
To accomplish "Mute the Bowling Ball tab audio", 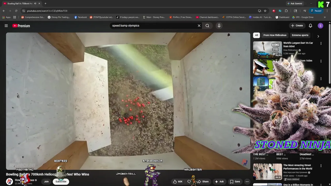I will click(35, 4).
